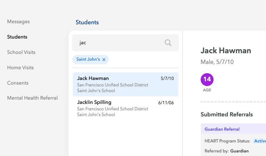
Task: Select Students in the left sidebar
Action: click(x=17, y=37)
